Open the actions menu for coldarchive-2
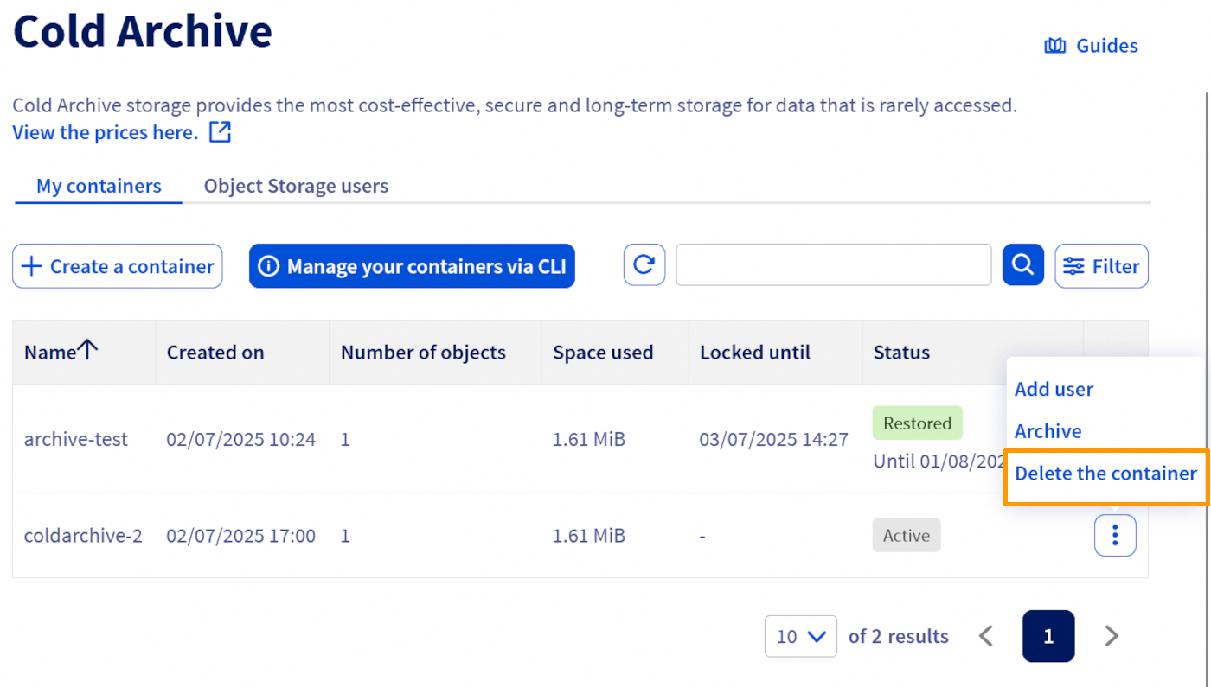This screenshot has height=687, width=1211. point(1115,535)
